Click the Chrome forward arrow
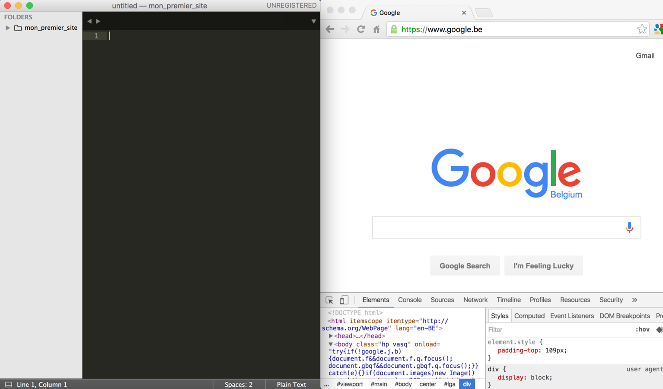The image size is (663, 389). point(345,29)
